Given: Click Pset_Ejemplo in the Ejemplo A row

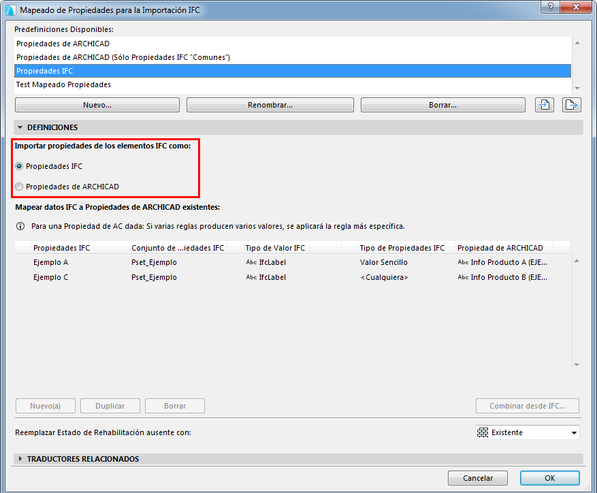Looking at the screenshot, I should [x=155, y=262].
